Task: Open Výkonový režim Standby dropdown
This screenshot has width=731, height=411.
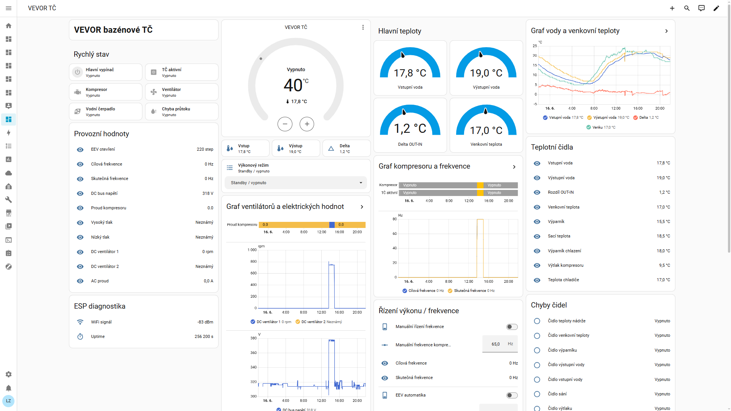Action: [296, 183]
